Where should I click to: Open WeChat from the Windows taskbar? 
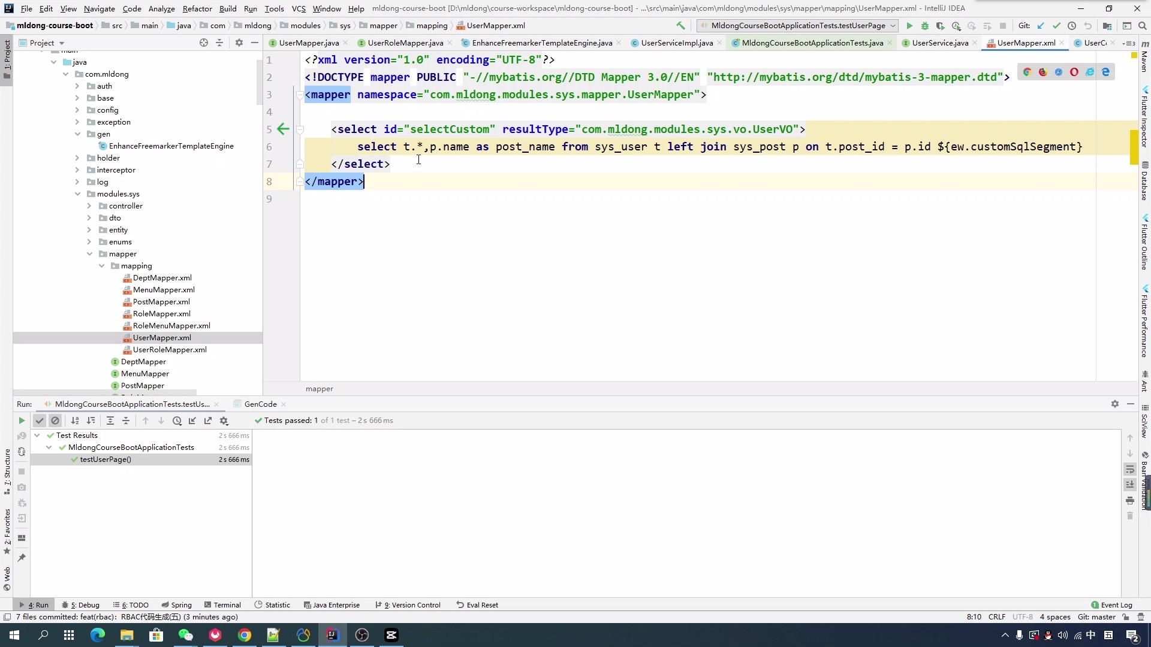185,635
